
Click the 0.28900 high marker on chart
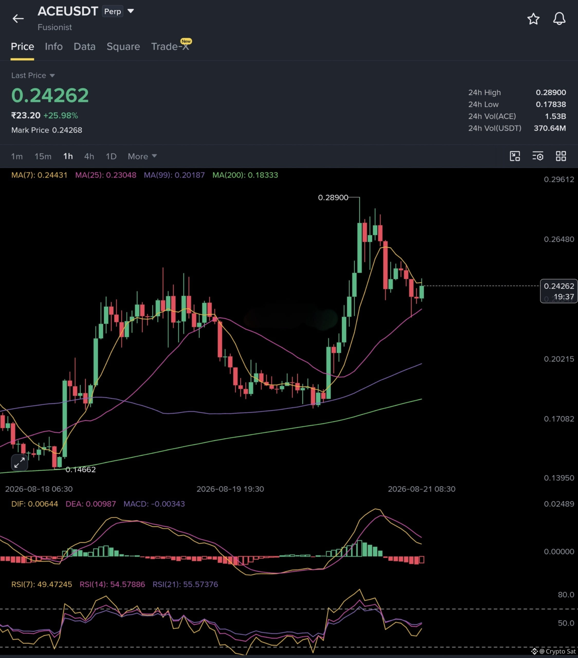[333, 197]
